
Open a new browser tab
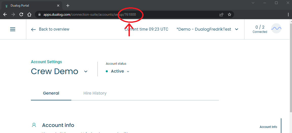click(68, 6)
